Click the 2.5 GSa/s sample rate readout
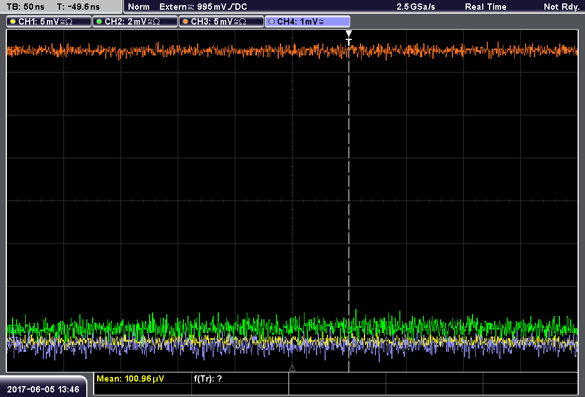585x397 pixels. (416, 7)
